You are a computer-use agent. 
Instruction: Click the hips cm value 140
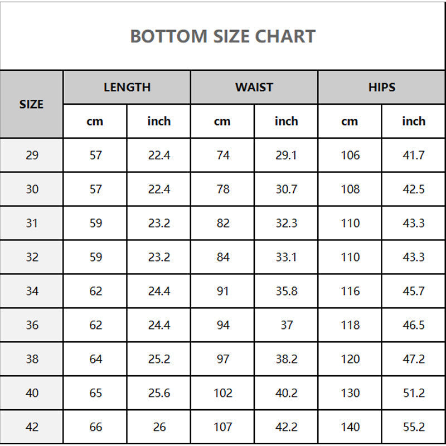pos(350,427)
